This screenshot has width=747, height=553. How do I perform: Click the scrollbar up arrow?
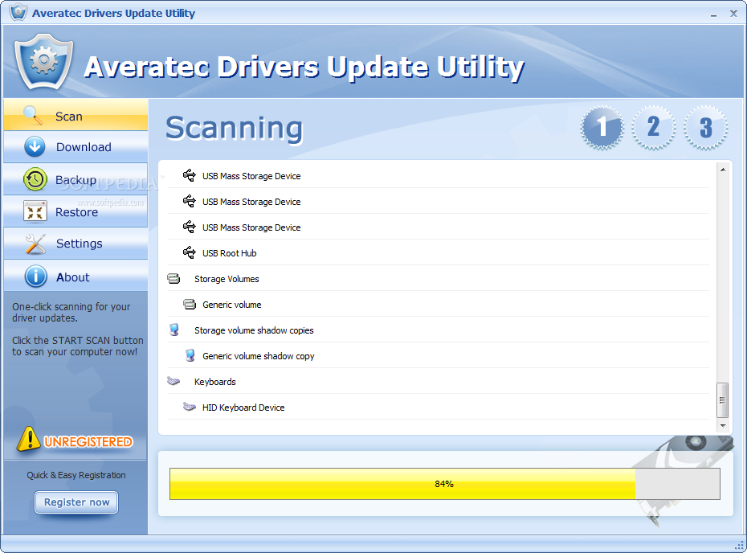point(723,170)
